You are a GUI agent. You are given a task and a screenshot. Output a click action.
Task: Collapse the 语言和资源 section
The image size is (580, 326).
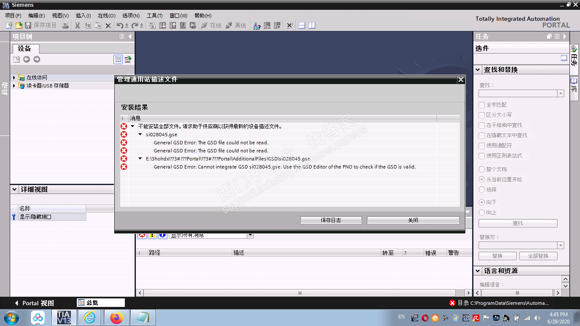click(x=479, y=271)
